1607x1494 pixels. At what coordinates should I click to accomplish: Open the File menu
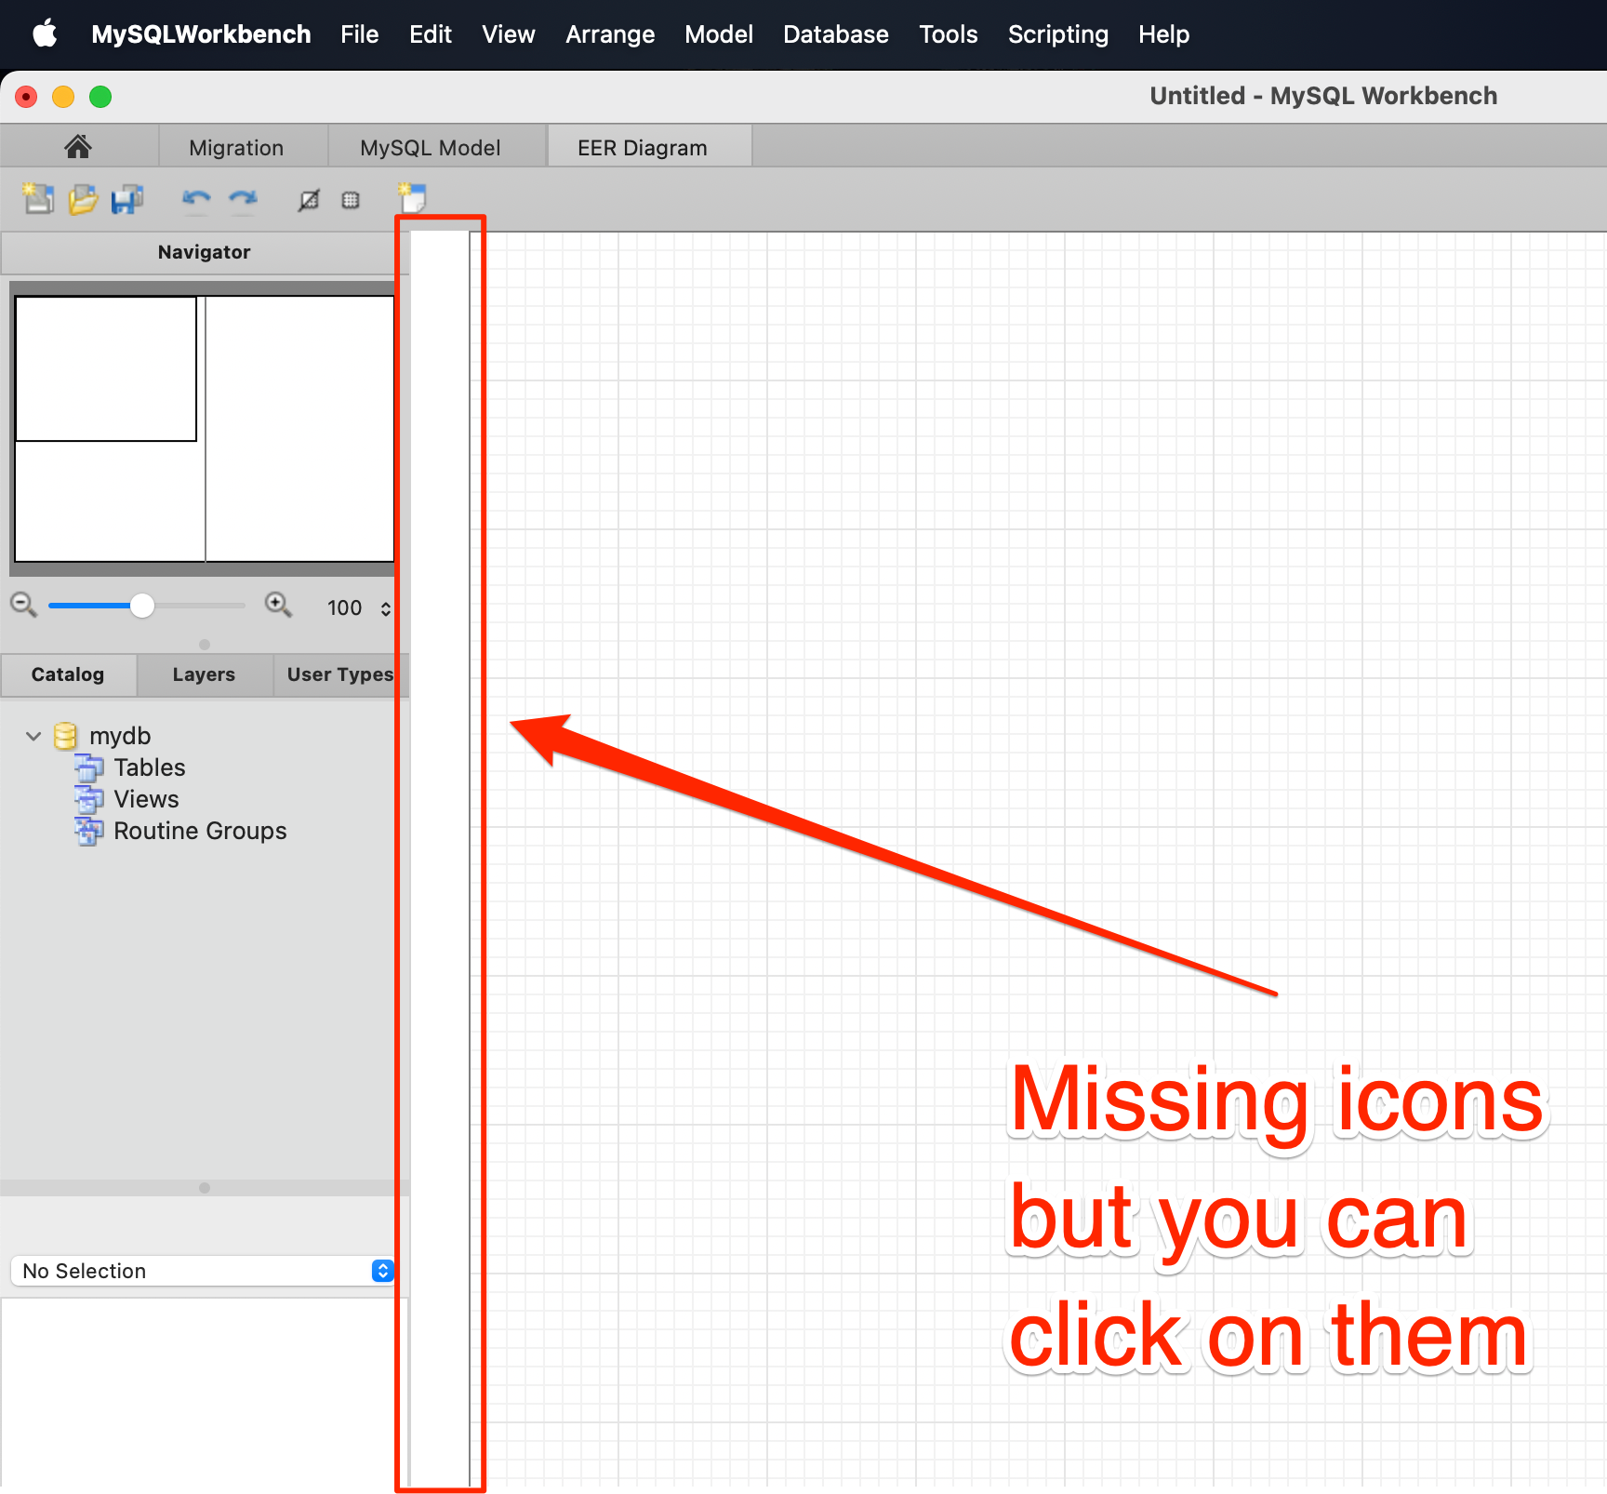[x=359, y=34]
